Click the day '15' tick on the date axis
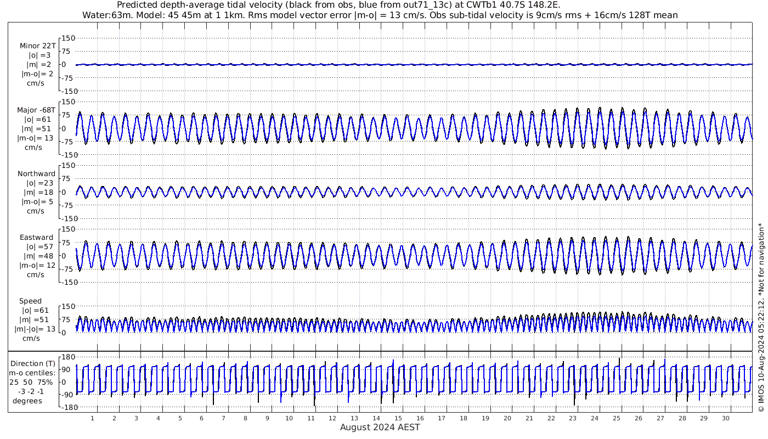 (398, 418)
